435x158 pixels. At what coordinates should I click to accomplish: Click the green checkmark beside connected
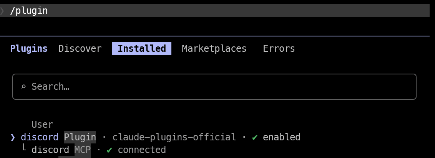(110, 150)
